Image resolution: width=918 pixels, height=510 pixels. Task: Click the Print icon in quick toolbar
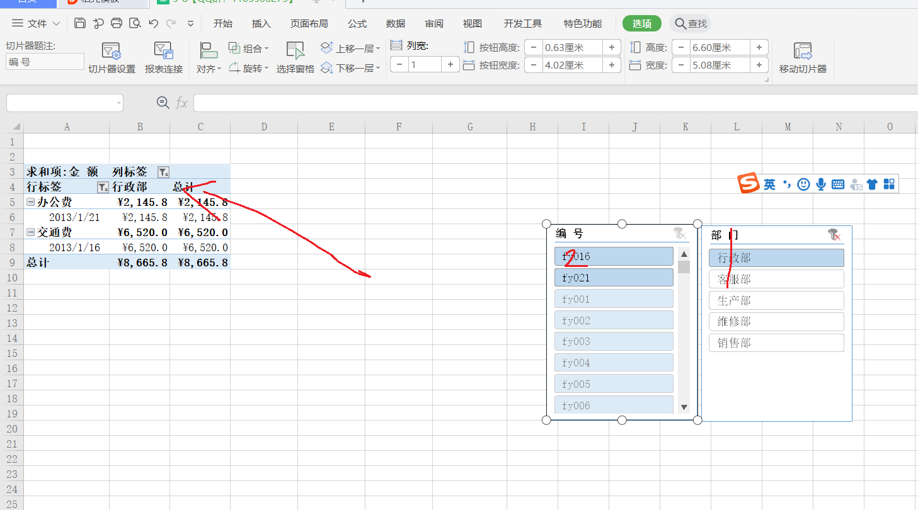coord(117,24)
